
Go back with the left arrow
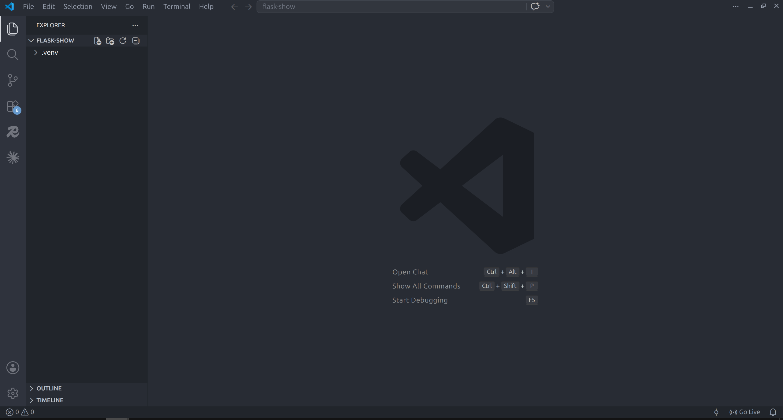click(x=234, y=7)
